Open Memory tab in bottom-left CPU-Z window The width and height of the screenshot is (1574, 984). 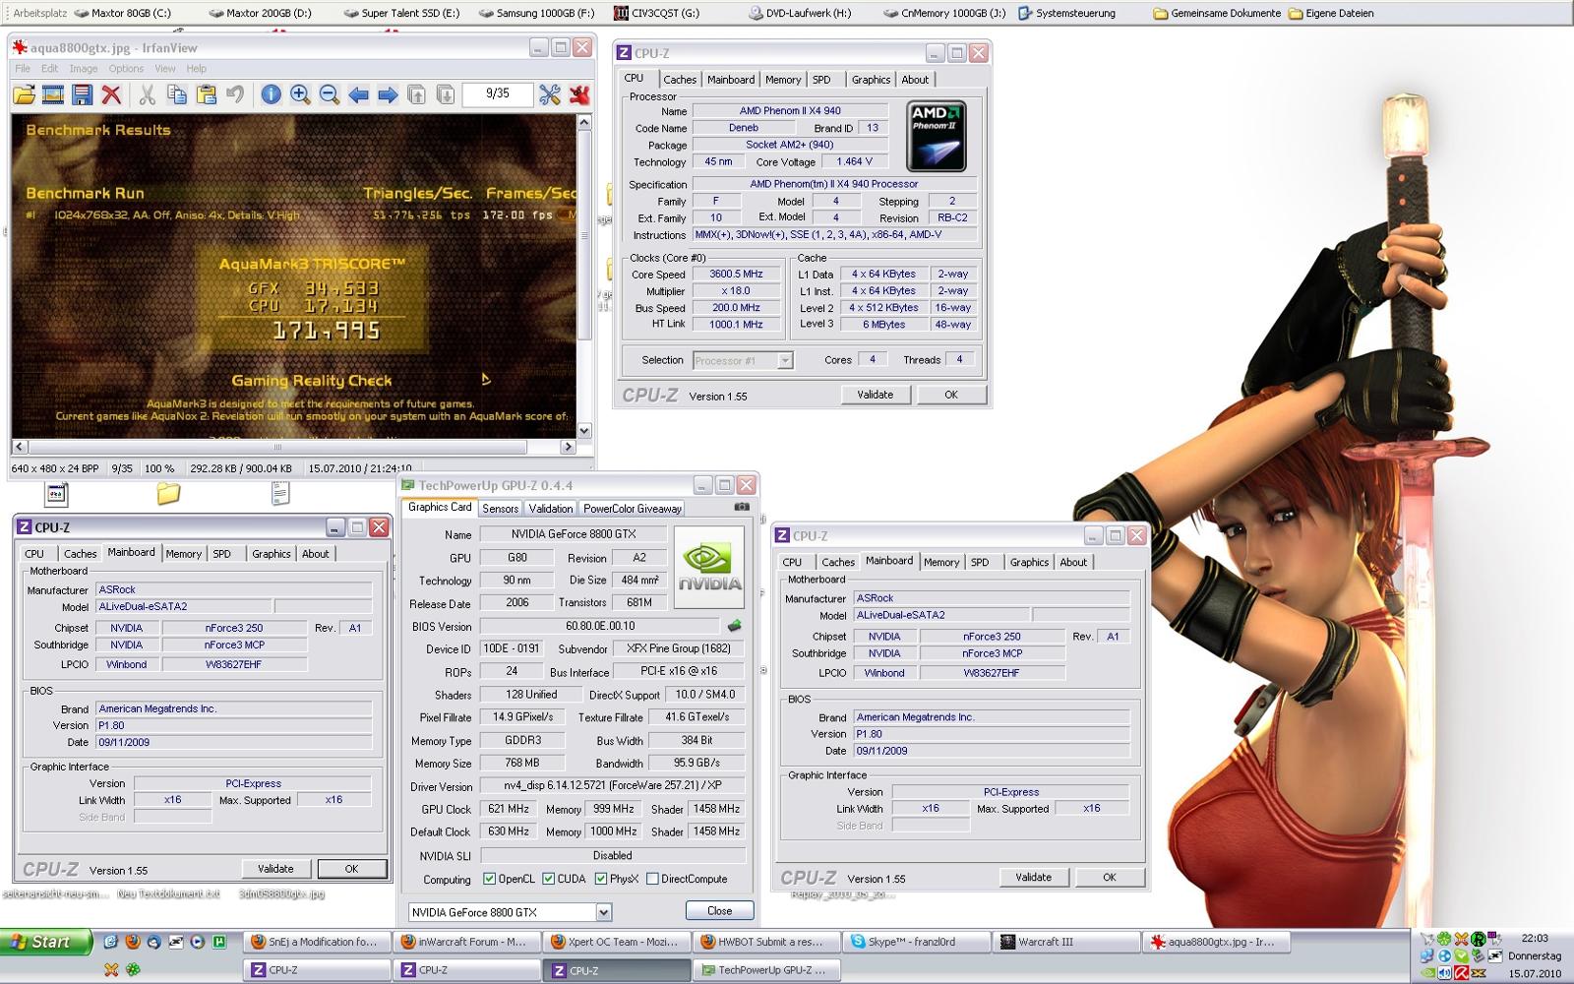click(x=183, y=554)
